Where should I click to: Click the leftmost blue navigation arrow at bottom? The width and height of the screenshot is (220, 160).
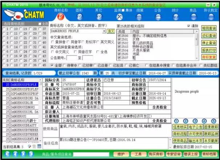(x=7, y=154)
